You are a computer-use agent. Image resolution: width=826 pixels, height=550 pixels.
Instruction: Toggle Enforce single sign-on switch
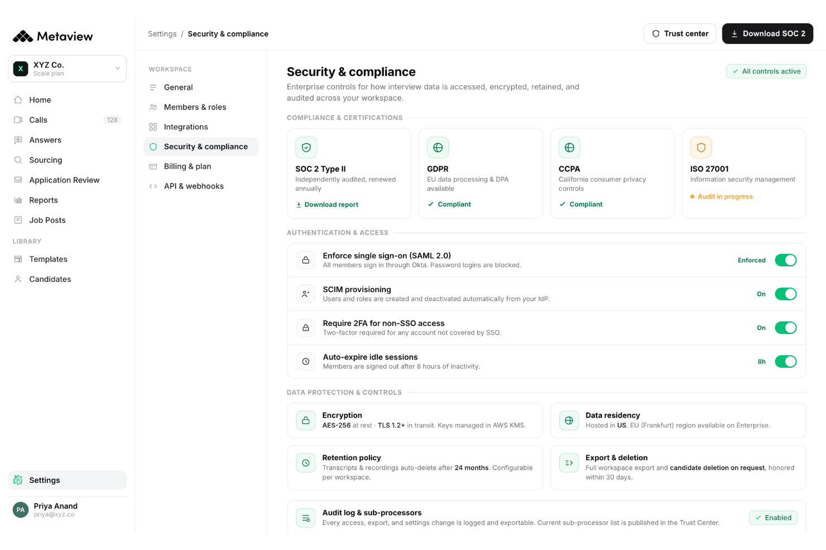tap(785, 260)
